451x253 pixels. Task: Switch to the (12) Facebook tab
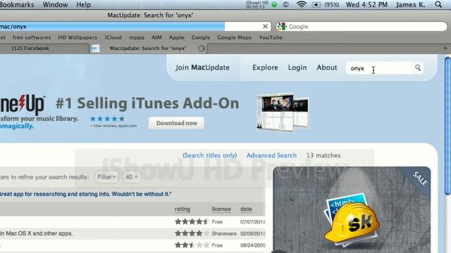point(30,48)
